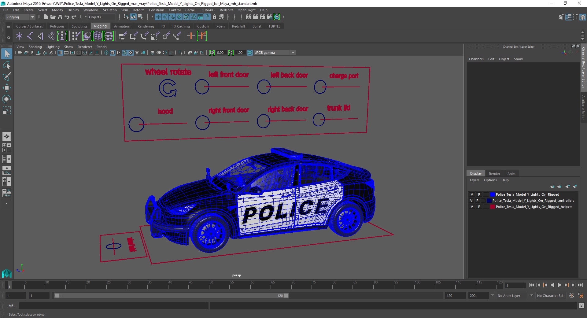Open the viewport Renderer menu
Image resolution: width=587 pixels, height=318 pixels.
(x=85, y=47)
